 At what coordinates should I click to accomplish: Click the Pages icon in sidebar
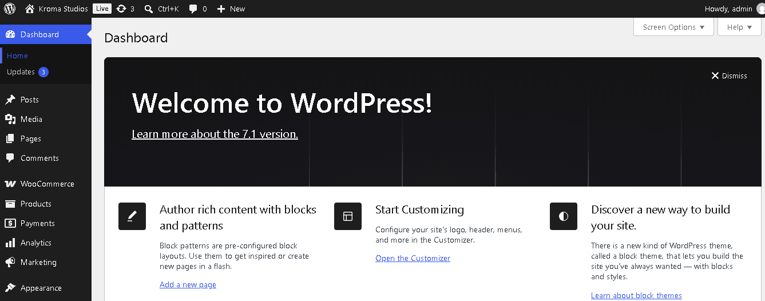(10, 138)
